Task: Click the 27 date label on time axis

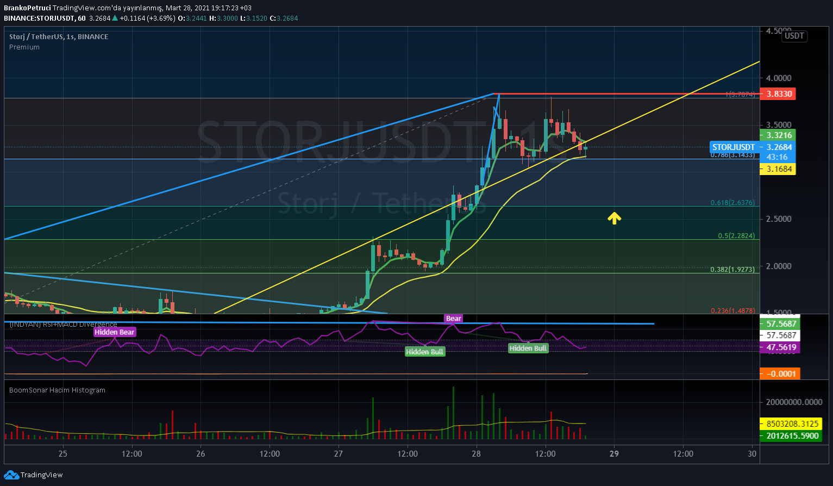Action: coord(339,454)
